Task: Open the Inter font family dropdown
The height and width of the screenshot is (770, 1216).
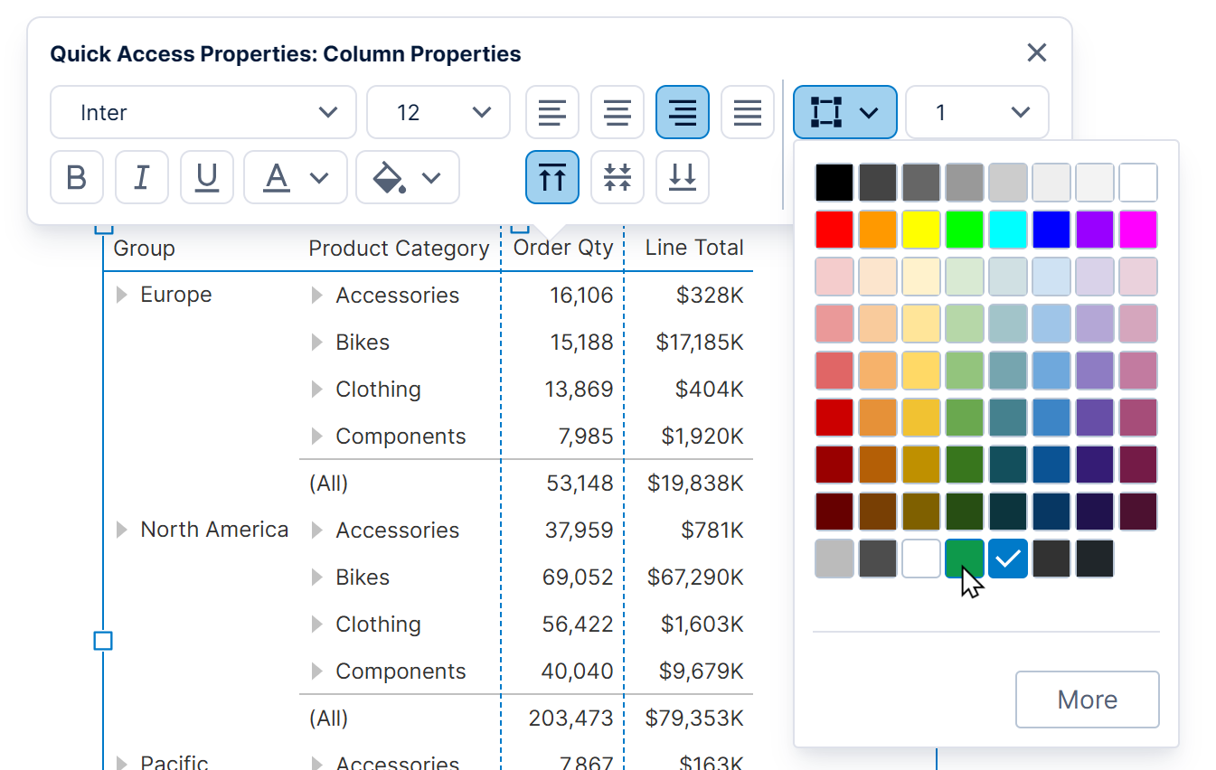Action: coord(203,112)
